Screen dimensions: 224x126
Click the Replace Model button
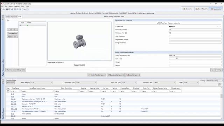click(x=79, y=65)
